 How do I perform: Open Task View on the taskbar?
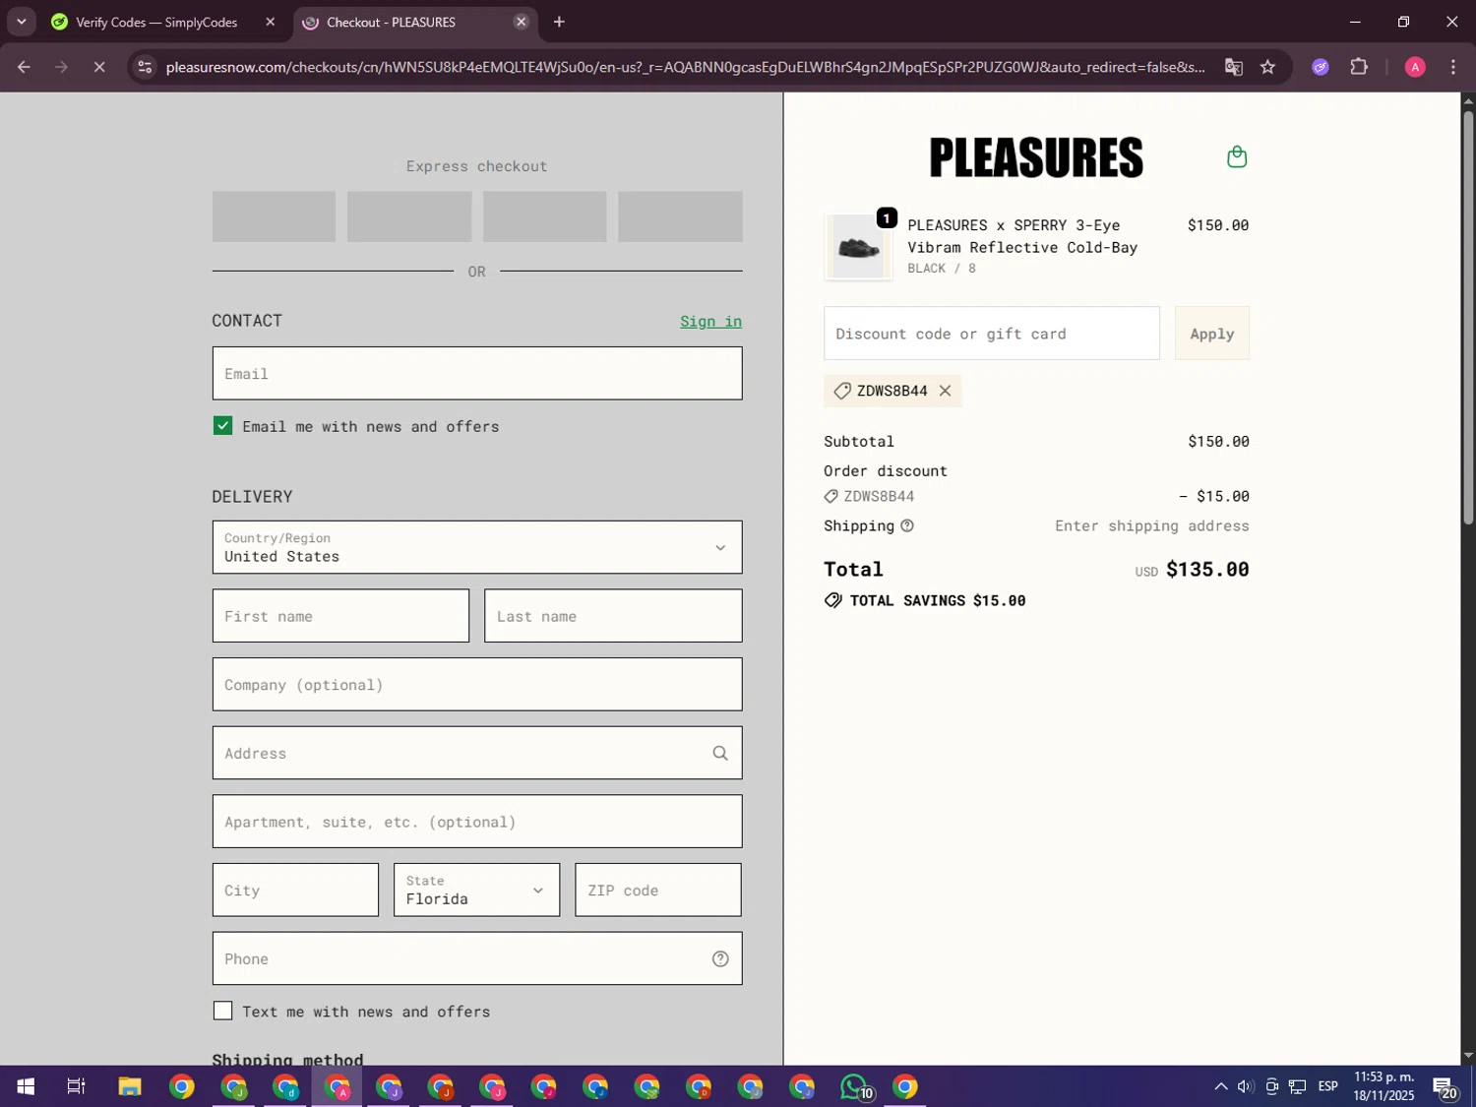(76, 1086)
